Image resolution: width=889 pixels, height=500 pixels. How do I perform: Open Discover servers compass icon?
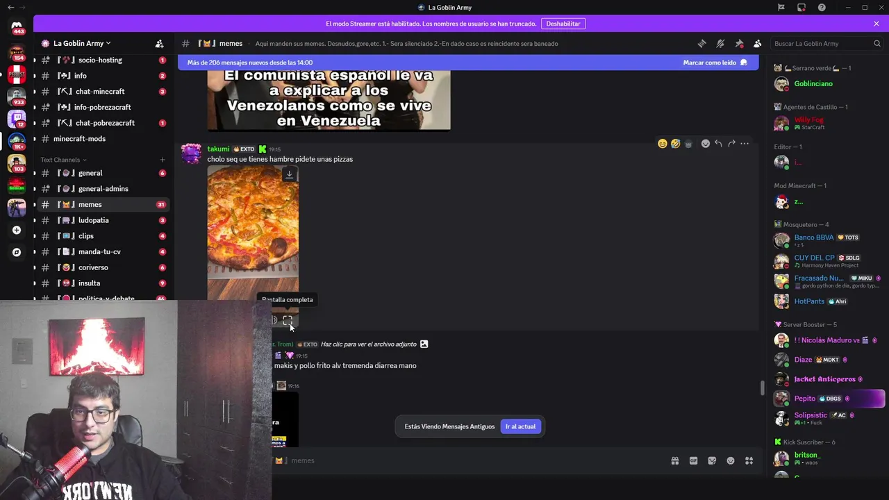click(x=17, y=252)
